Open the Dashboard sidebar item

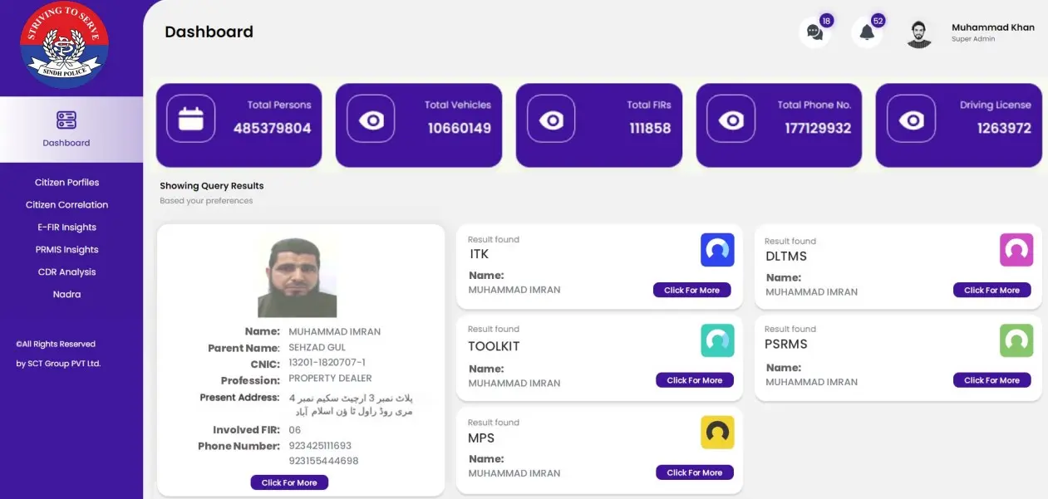coord(66,130)
